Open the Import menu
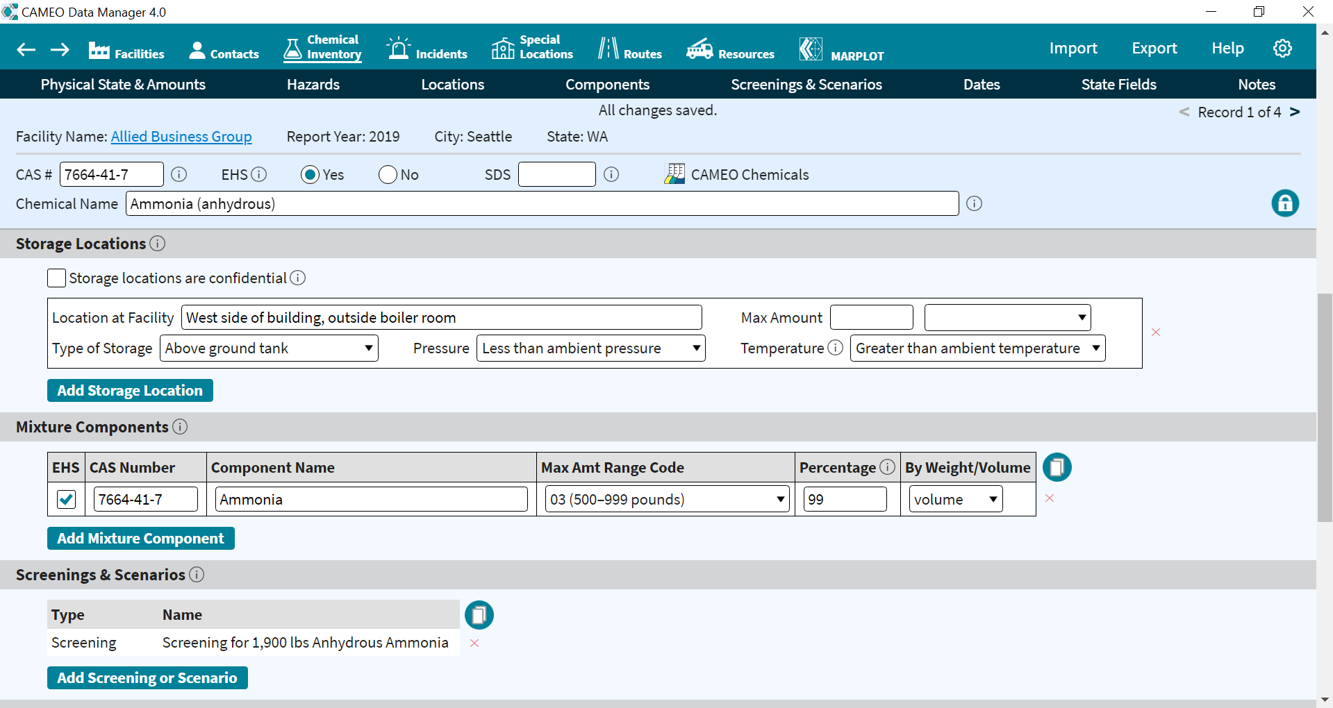The width and height of the screenshot is (1333, 708). pos(1073,49)
